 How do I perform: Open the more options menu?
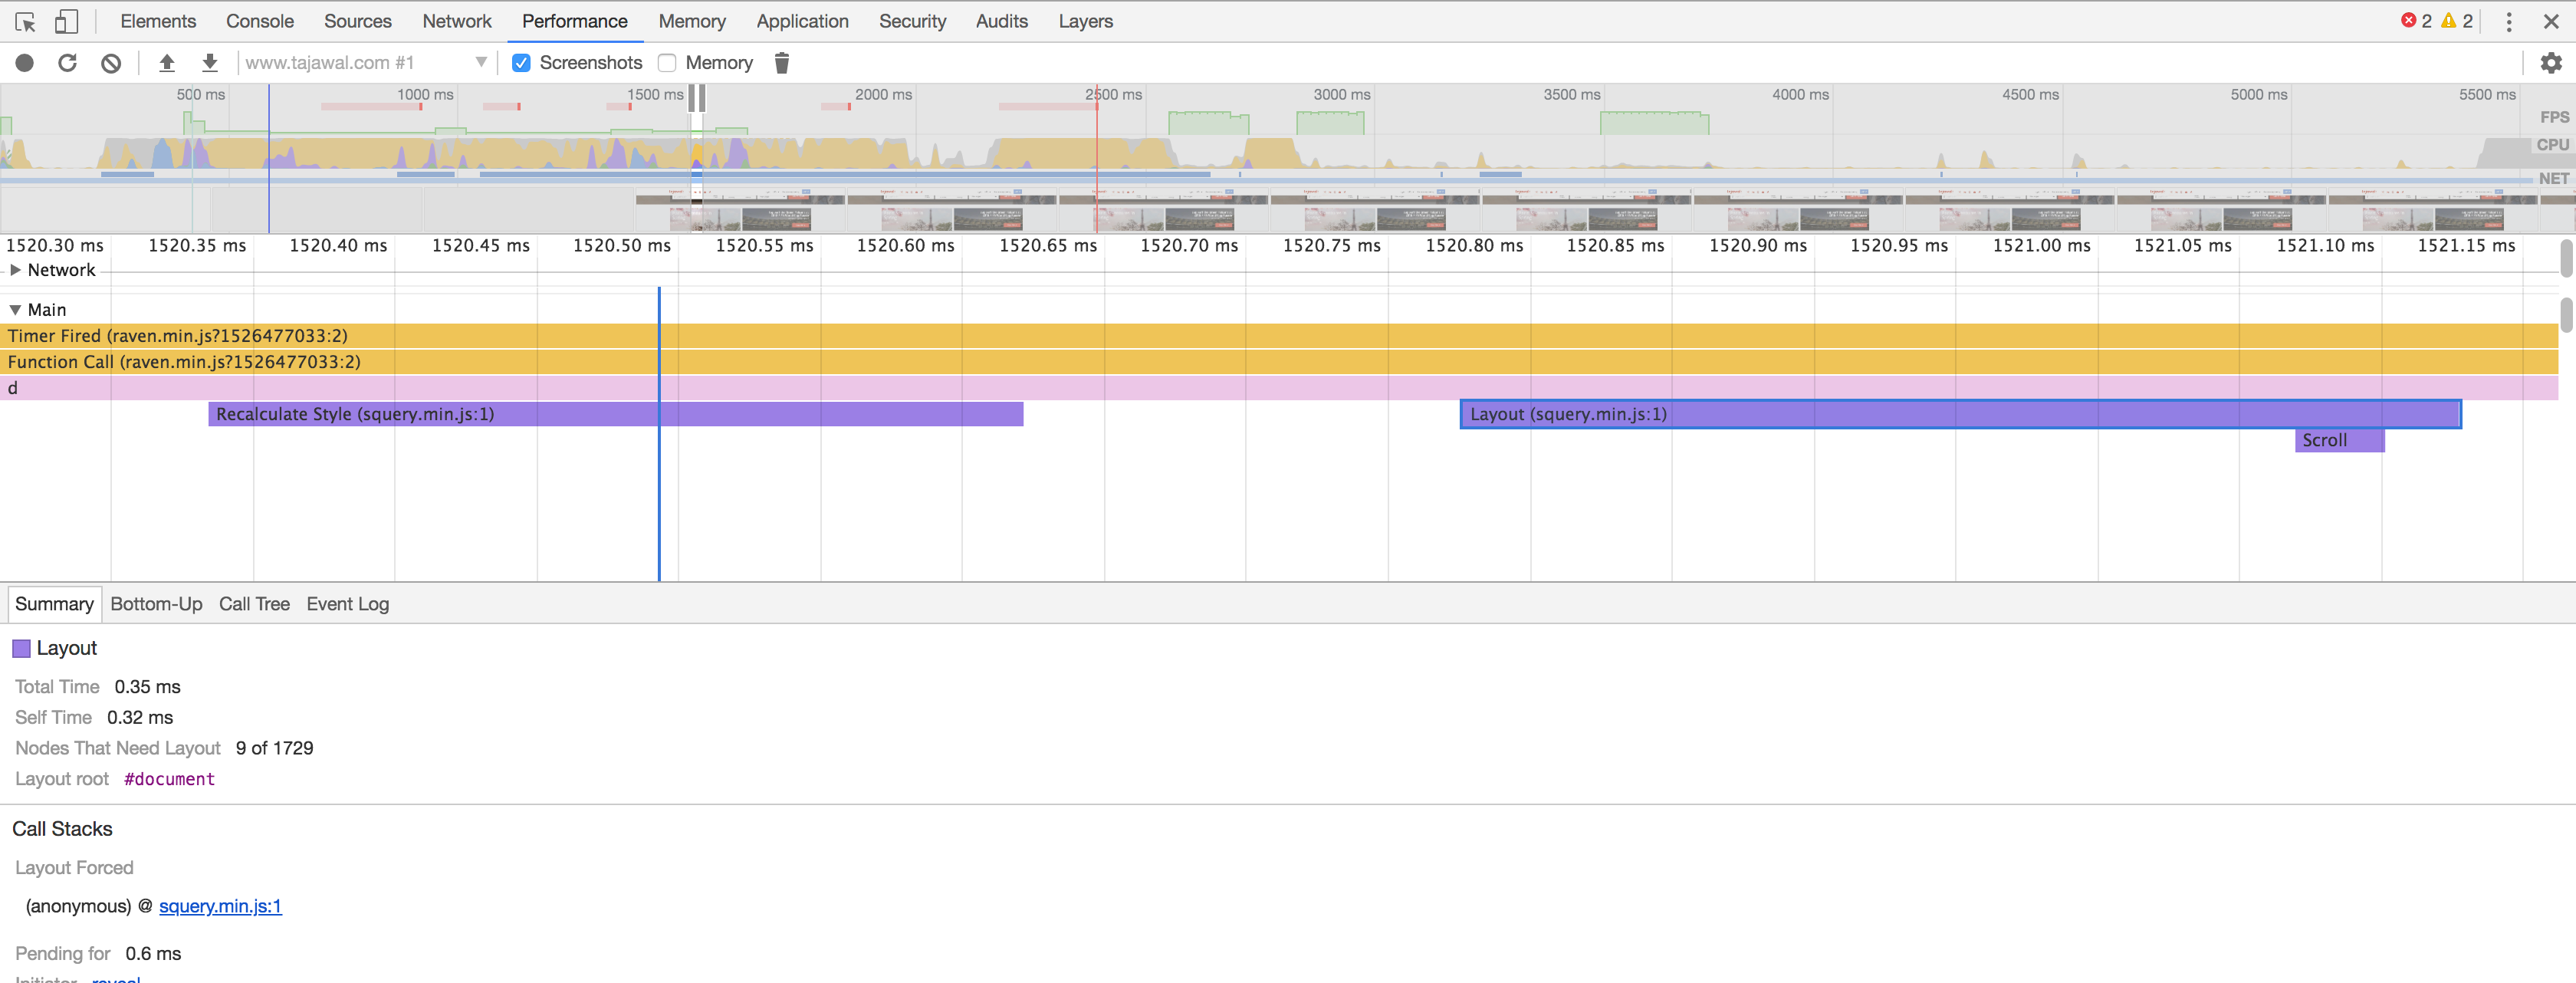[x=2510, y=20]
